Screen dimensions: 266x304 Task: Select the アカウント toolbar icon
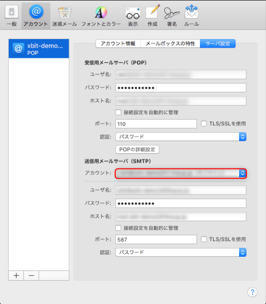(x=36, y=16)
